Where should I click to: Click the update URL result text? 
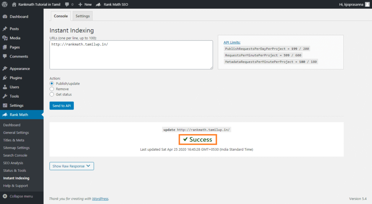197,129
